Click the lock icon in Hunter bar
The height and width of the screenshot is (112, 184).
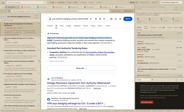[x=176, y=80]
